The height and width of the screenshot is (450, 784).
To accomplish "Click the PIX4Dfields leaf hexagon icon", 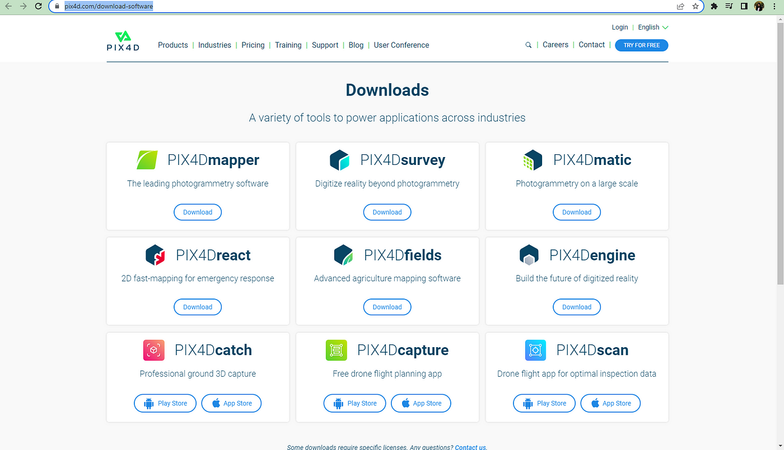I will [x=343, y=255].
